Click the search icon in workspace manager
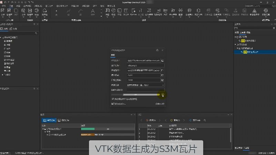The height and width of the screenshot is (155, 276). point(36,33)
